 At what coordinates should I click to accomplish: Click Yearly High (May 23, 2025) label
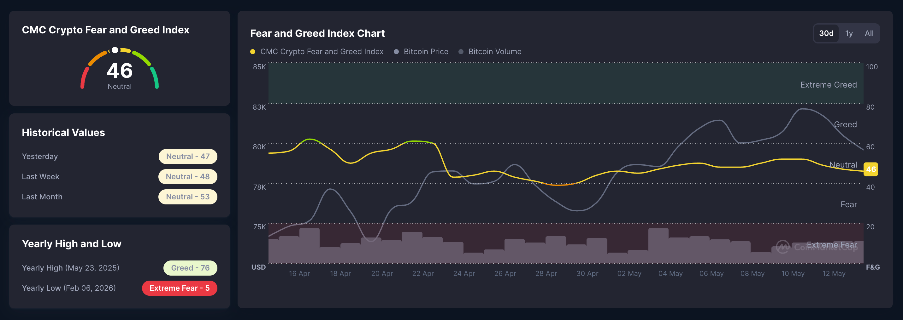(x=70, y=268)
